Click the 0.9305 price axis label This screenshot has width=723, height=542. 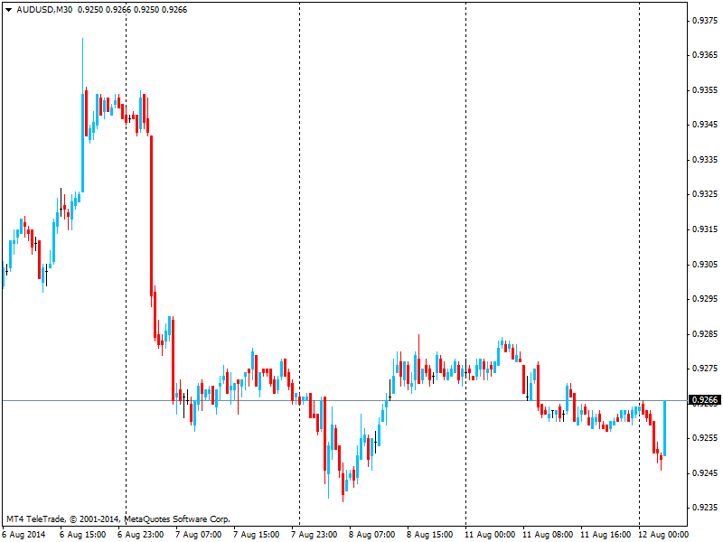point(704,264)
